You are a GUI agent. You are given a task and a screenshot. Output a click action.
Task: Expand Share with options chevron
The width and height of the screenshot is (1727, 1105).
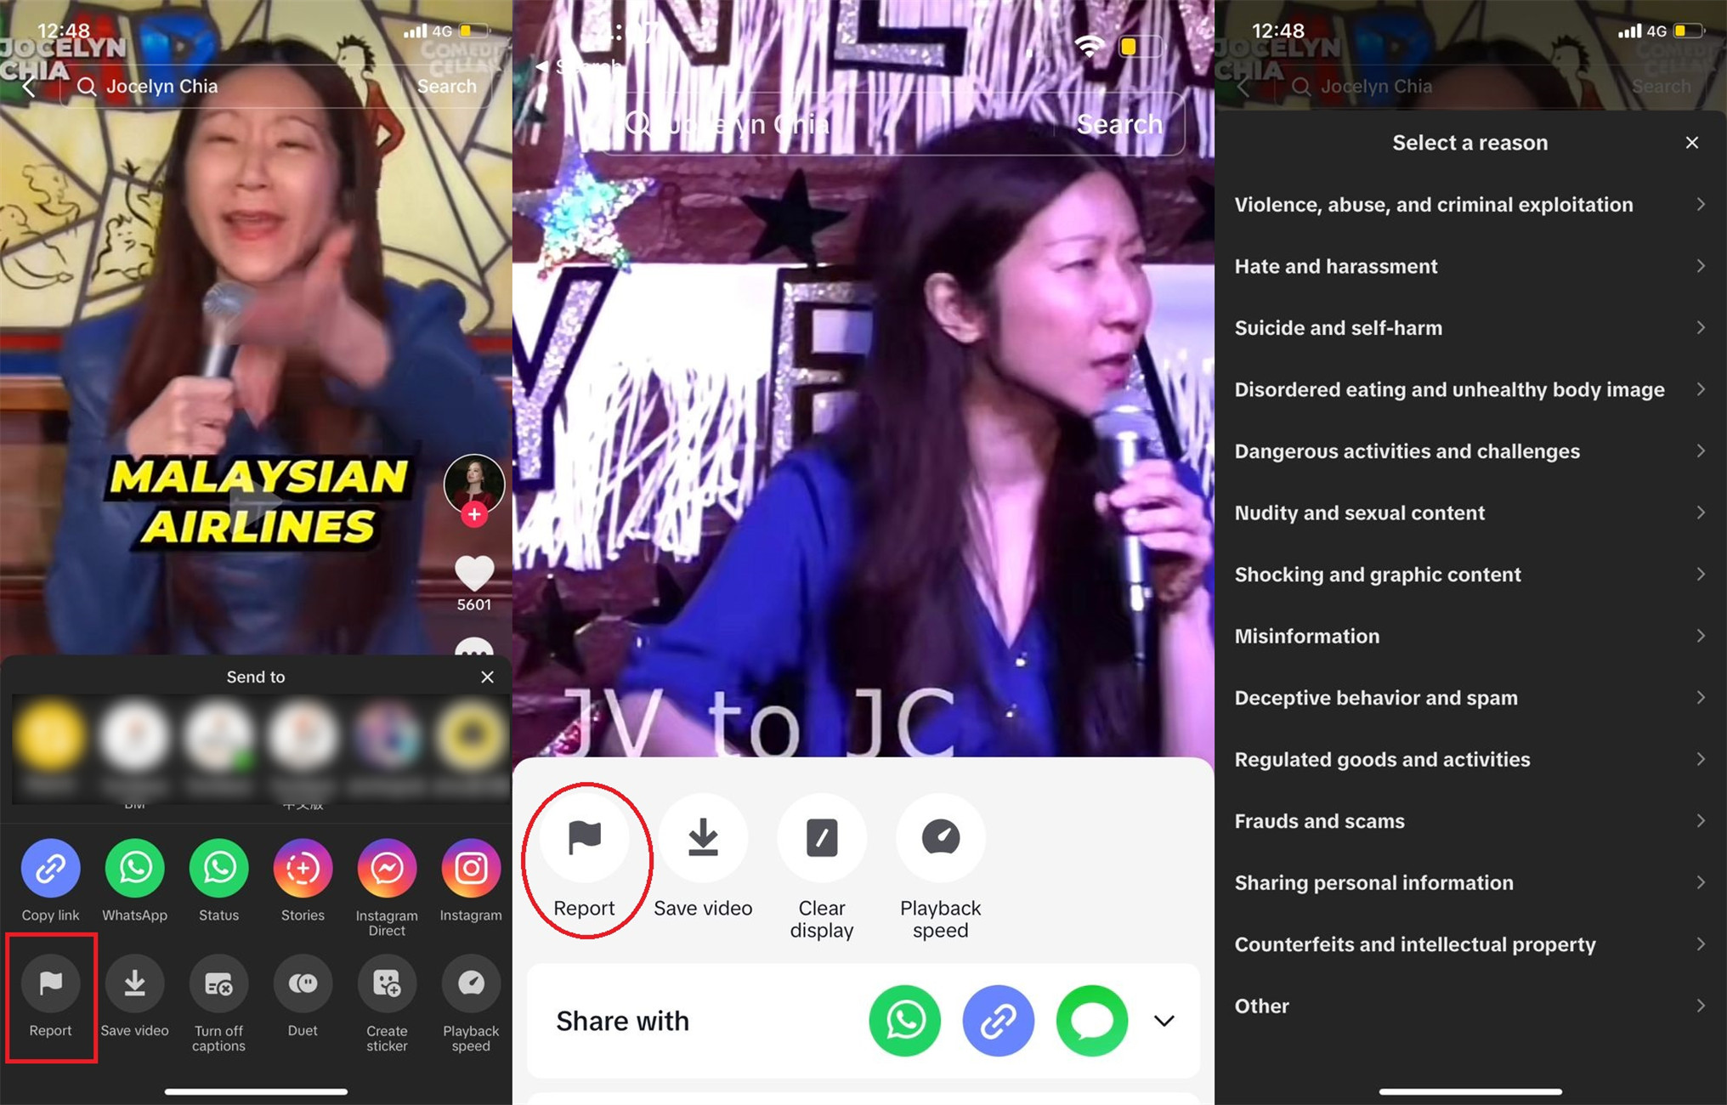pyautogui.click(x=1164, y=1020)
